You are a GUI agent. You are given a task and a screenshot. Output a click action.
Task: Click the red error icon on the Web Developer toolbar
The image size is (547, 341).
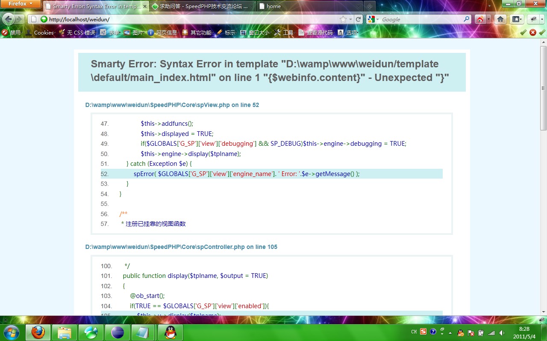coord(533,32)
